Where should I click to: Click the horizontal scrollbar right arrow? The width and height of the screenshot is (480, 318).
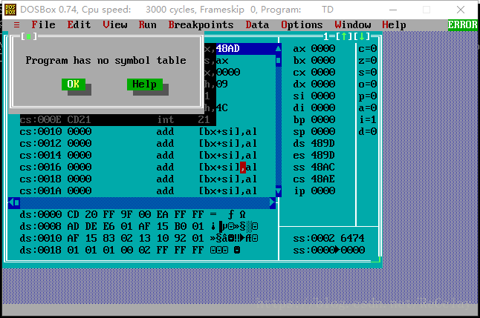272,202
